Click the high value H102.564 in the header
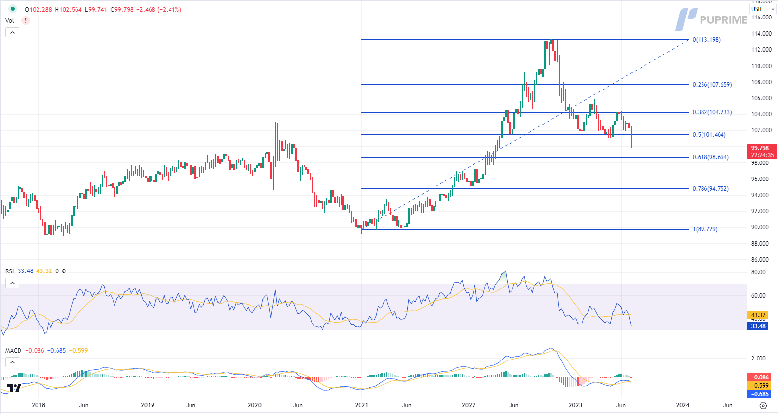 coord(68,9)
